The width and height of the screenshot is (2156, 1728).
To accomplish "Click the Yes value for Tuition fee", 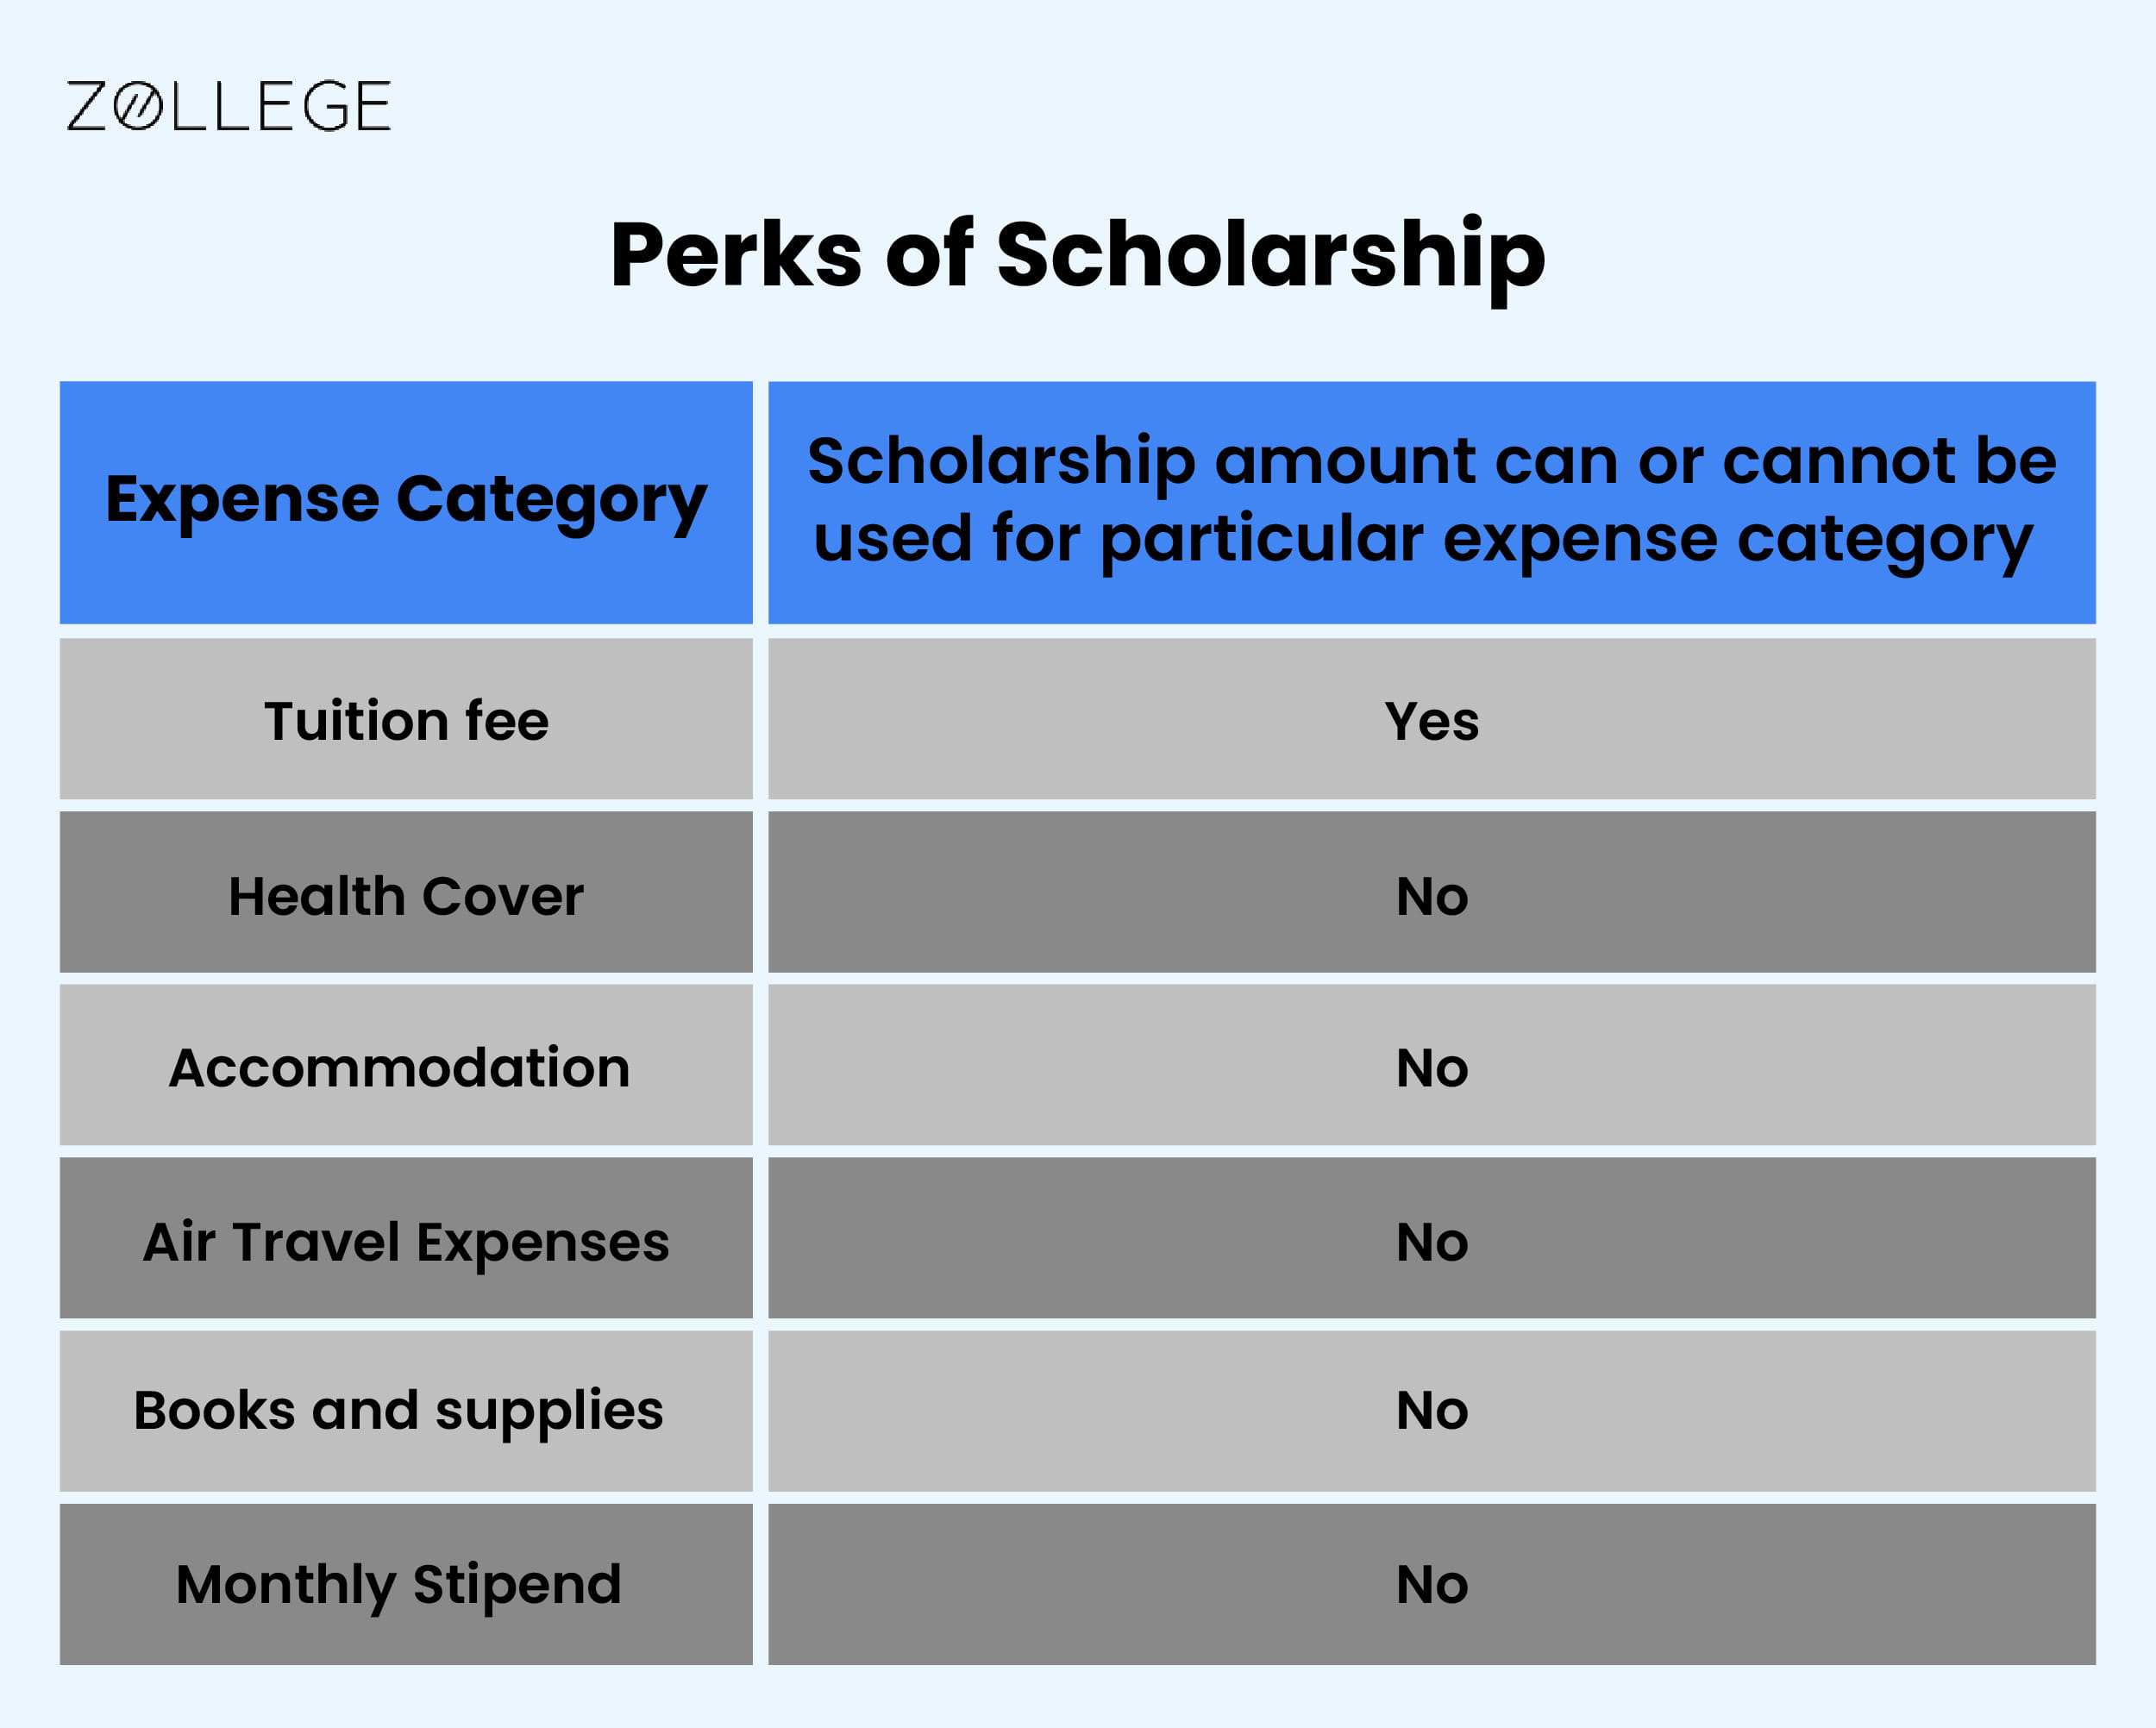I will pos(1432,719).
